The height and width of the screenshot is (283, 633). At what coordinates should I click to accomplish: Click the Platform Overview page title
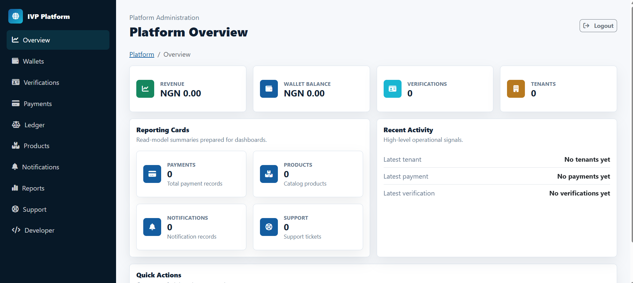[x=189, y=32]
